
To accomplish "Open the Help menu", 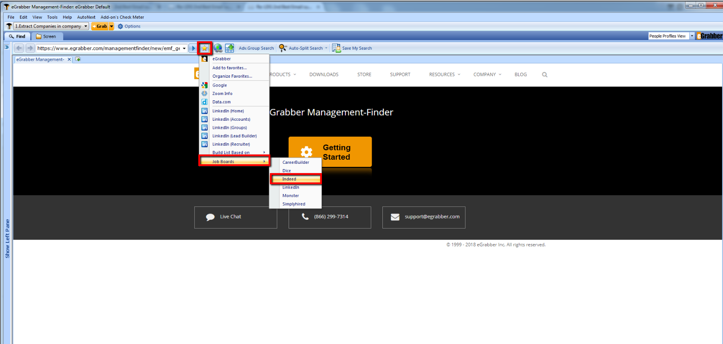I will 67,17.
